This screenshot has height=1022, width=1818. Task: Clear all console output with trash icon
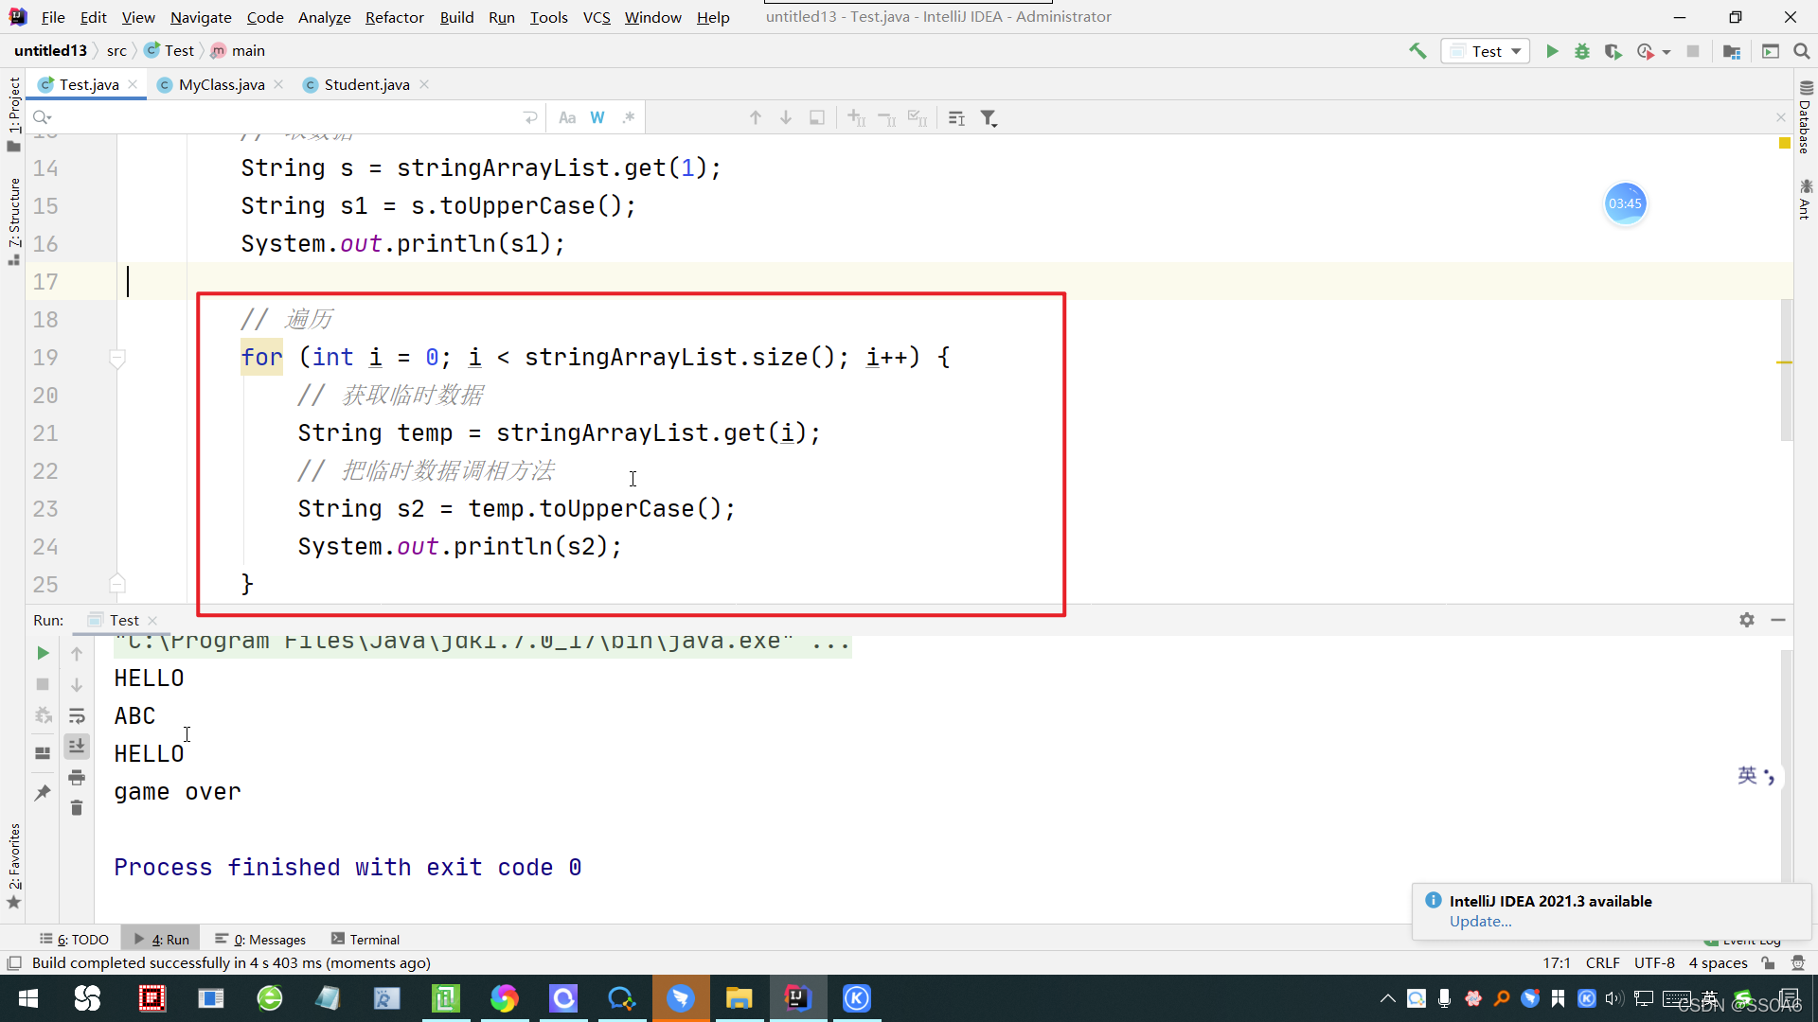(x=77, y=808)
